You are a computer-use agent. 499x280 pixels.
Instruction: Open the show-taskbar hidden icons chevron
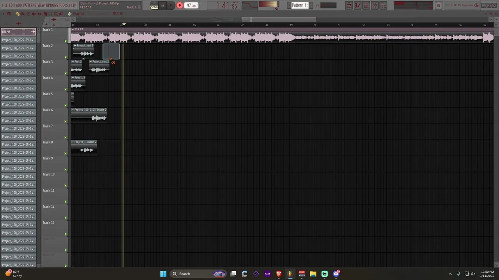click(450, 274)
